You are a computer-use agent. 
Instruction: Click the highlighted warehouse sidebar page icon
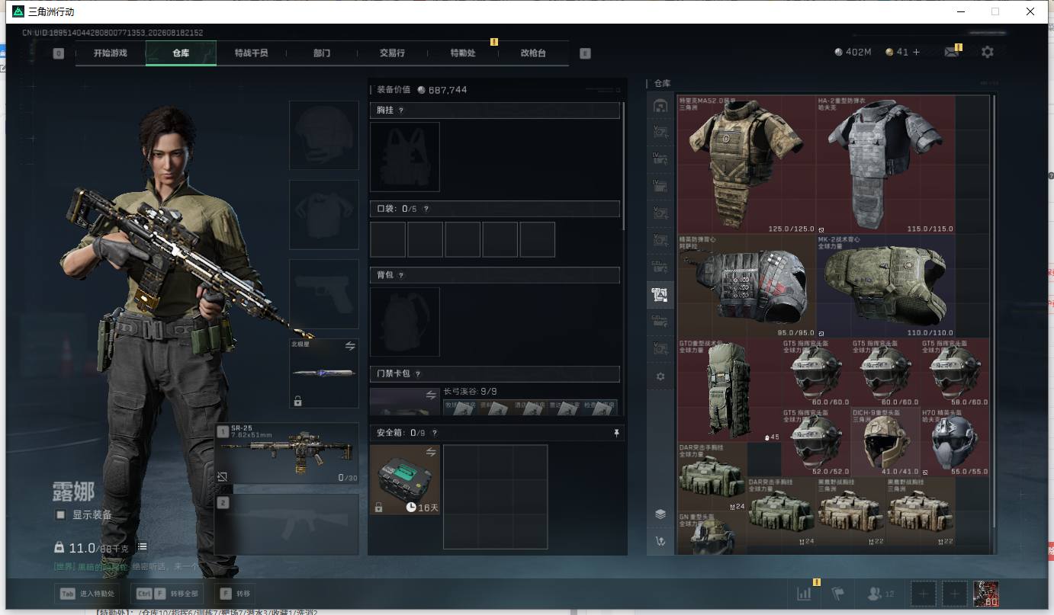pos(660,293)
